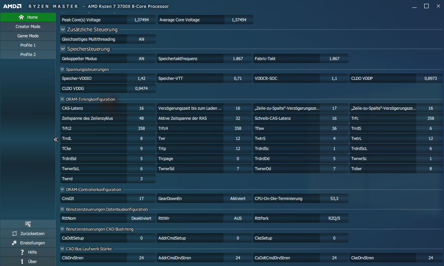Click Aktive Zeitspanne der RAS value 32
This screenshot has height=266, width=444.
pyautogui.click(x=238, y=118)
